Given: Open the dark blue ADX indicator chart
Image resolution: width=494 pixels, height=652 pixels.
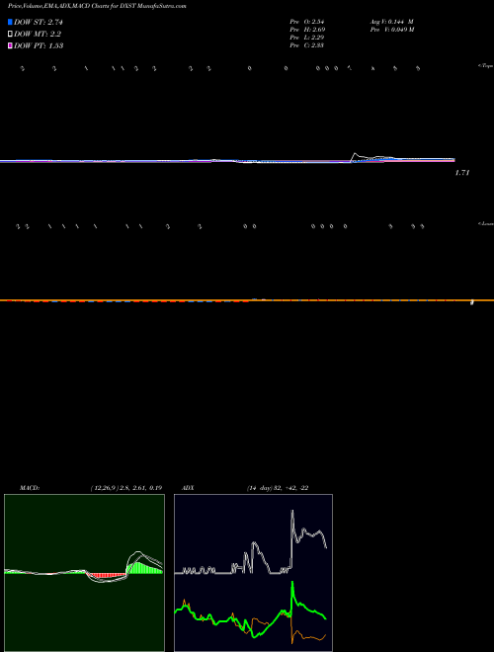Looking at the screenshot, I should pyautogui.click(x=253, y=573).
